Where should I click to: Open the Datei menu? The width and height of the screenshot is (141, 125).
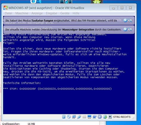pyautogui.click(x=8, y=13)
